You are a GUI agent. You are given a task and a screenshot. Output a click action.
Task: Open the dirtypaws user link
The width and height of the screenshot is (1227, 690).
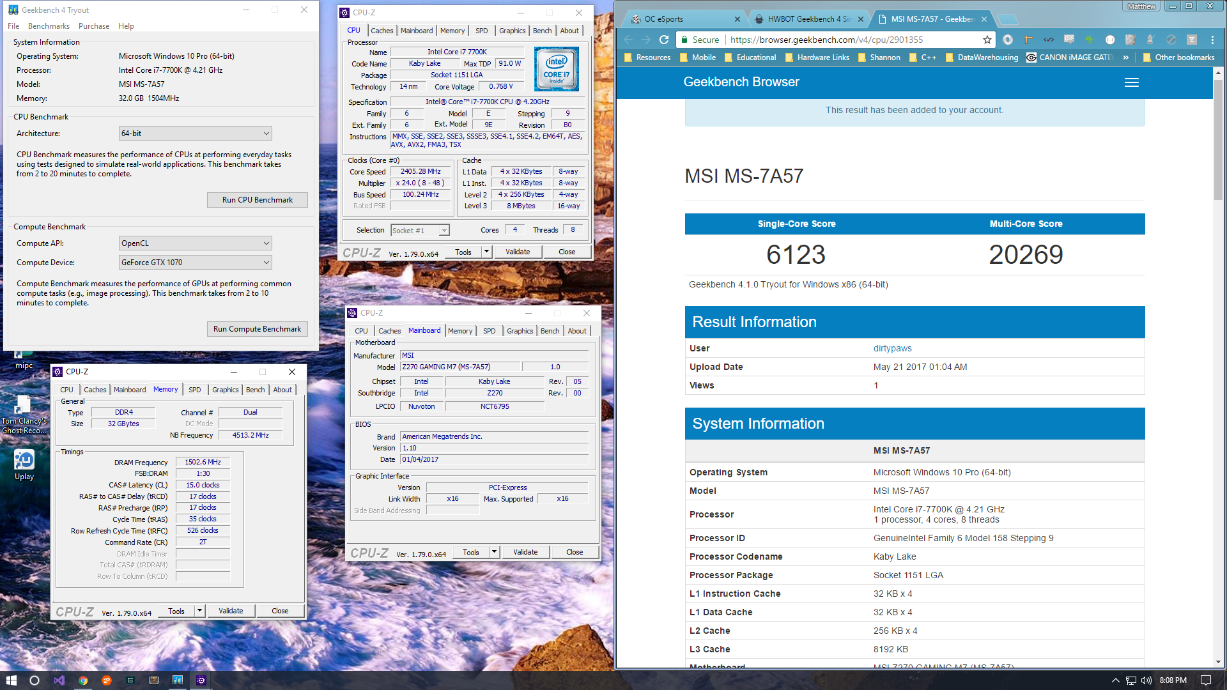893,348
